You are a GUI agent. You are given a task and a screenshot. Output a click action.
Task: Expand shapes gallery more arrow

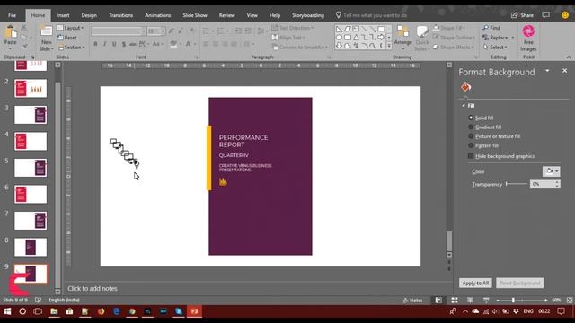[x=389, y=46]
